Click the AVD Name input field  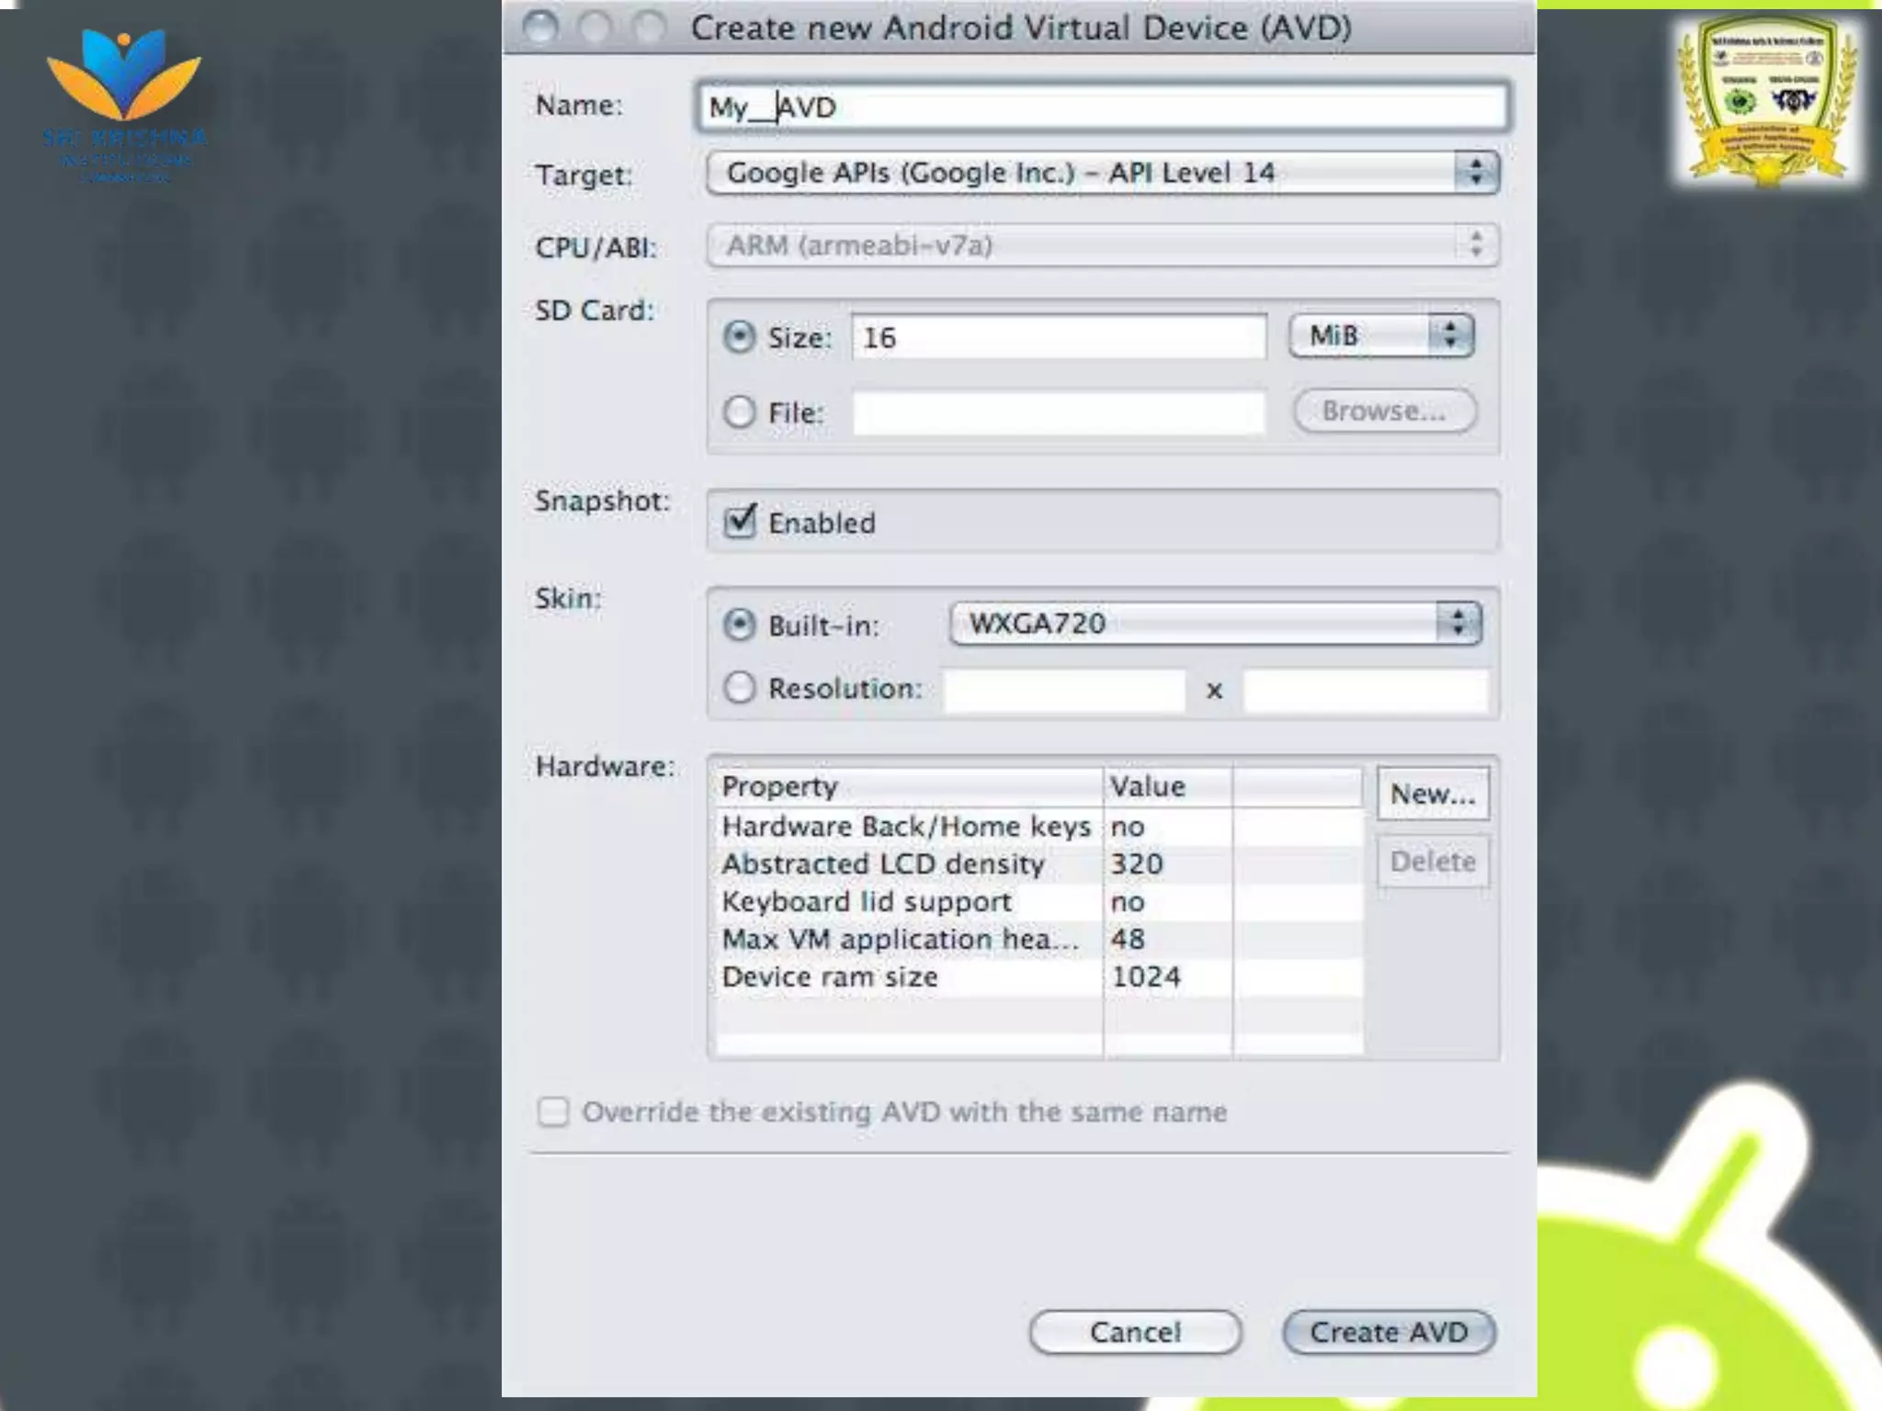pyautogui.click(x=1102, y=107)
